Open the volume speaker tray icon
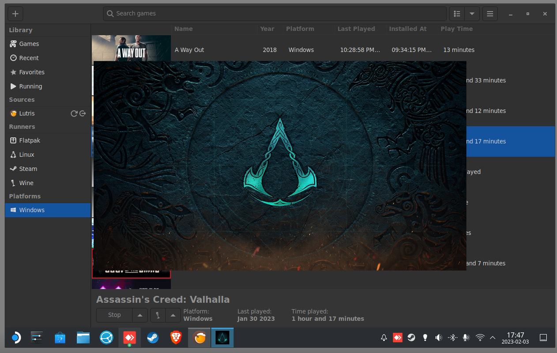 click(x=439, y=338)
